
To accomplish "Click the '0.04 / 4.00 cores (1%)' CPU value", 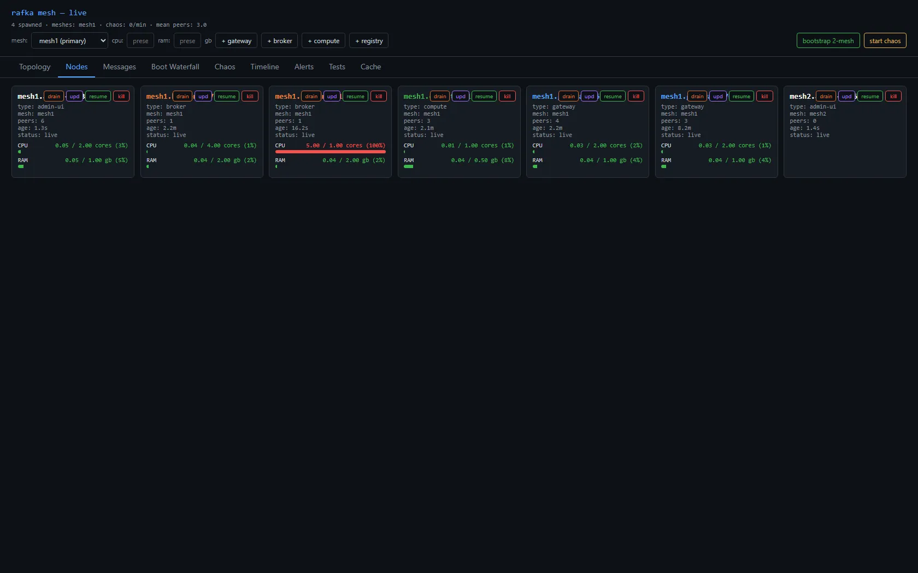I will [220, 146].
